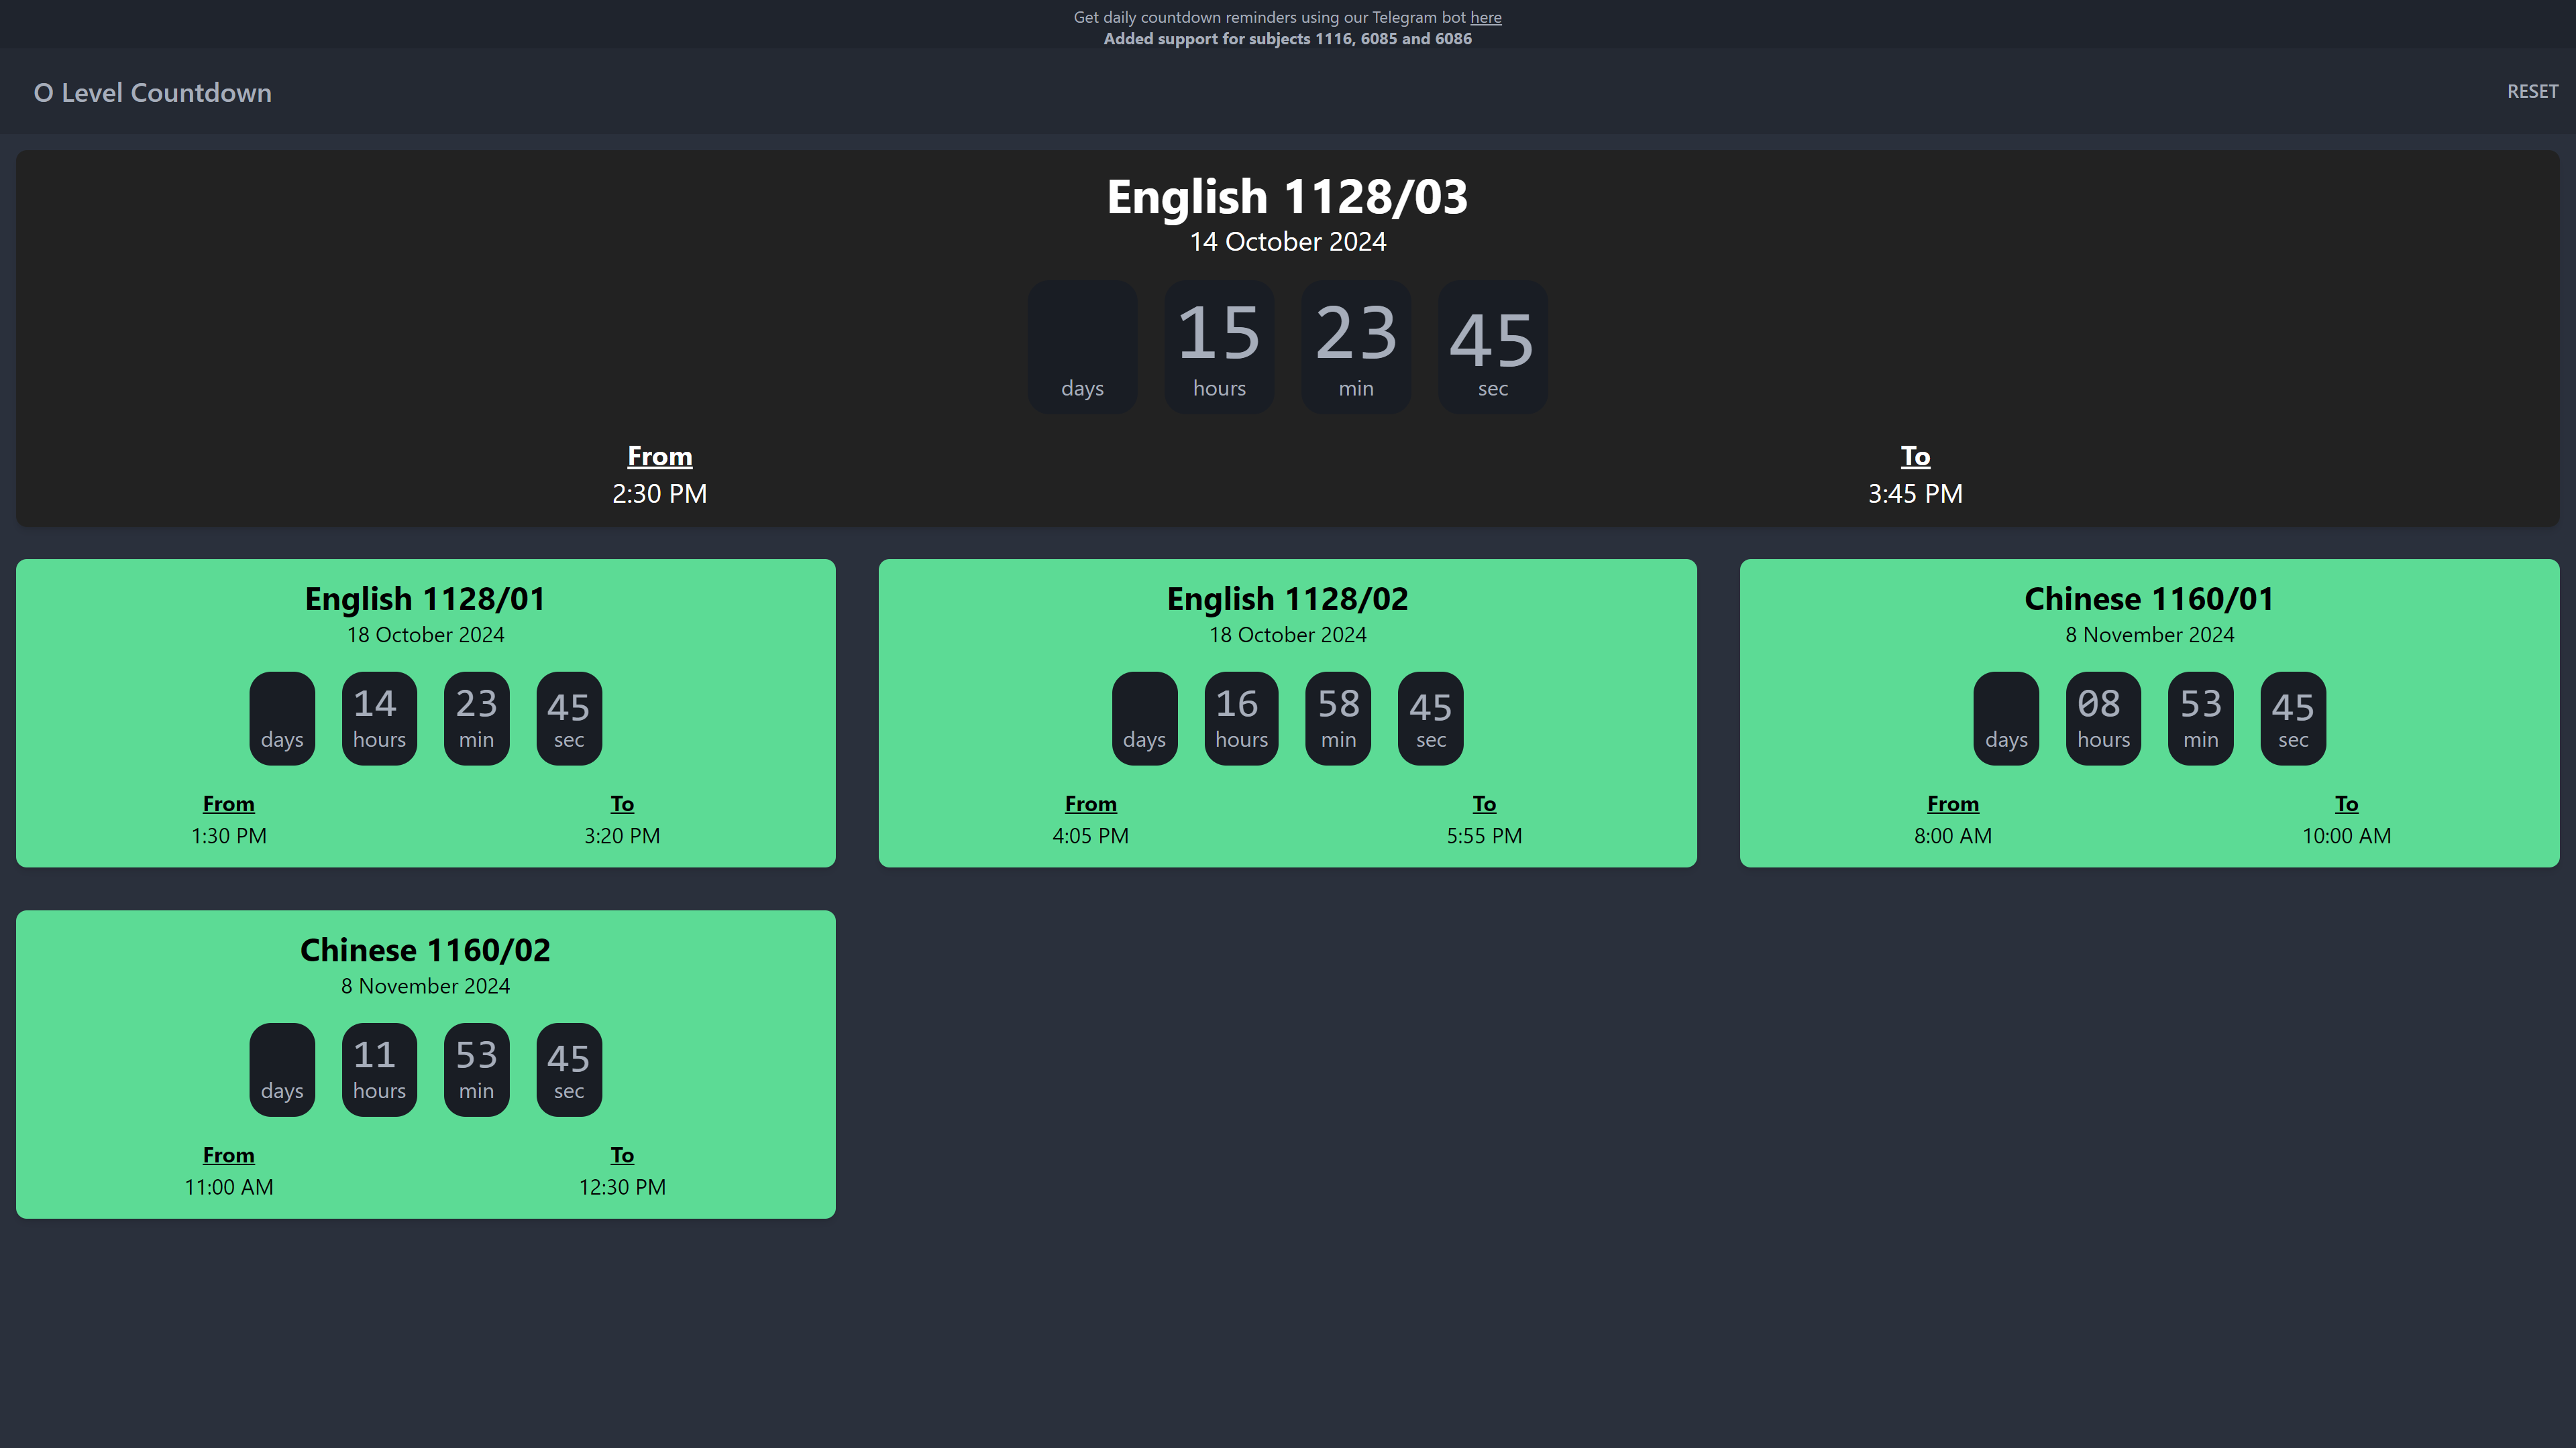2576x1448 pixels.
Task: Click the 3:45 PM end time
Action: coord(1915,493)
